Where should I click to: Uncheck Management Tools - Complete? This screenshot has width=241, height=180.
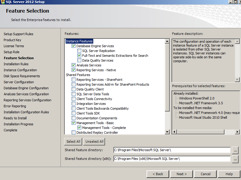[79, 127]
